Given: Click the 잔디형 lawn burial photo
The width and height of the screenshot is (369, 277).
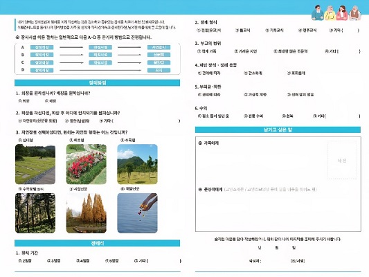Looking at the screenshot, I should [35, 164].
